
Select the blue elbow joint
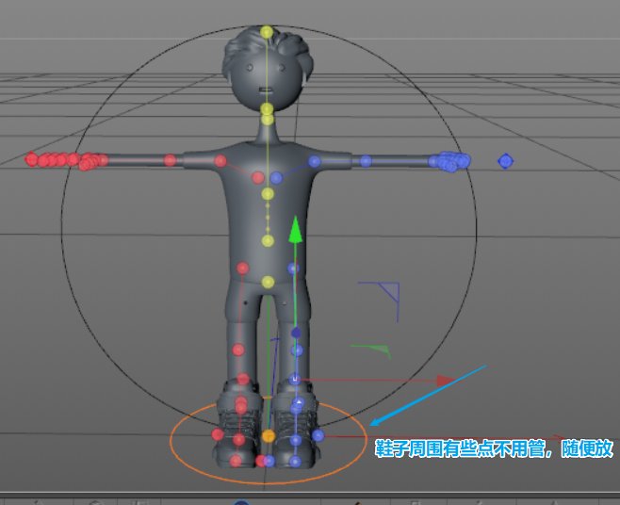[366, 161]
